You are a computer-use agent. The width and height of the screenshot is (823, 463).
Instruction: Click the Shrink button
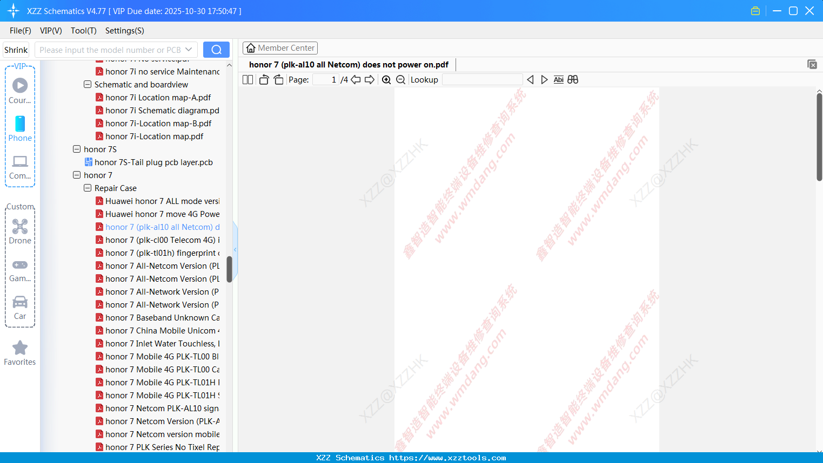[16, 50]
